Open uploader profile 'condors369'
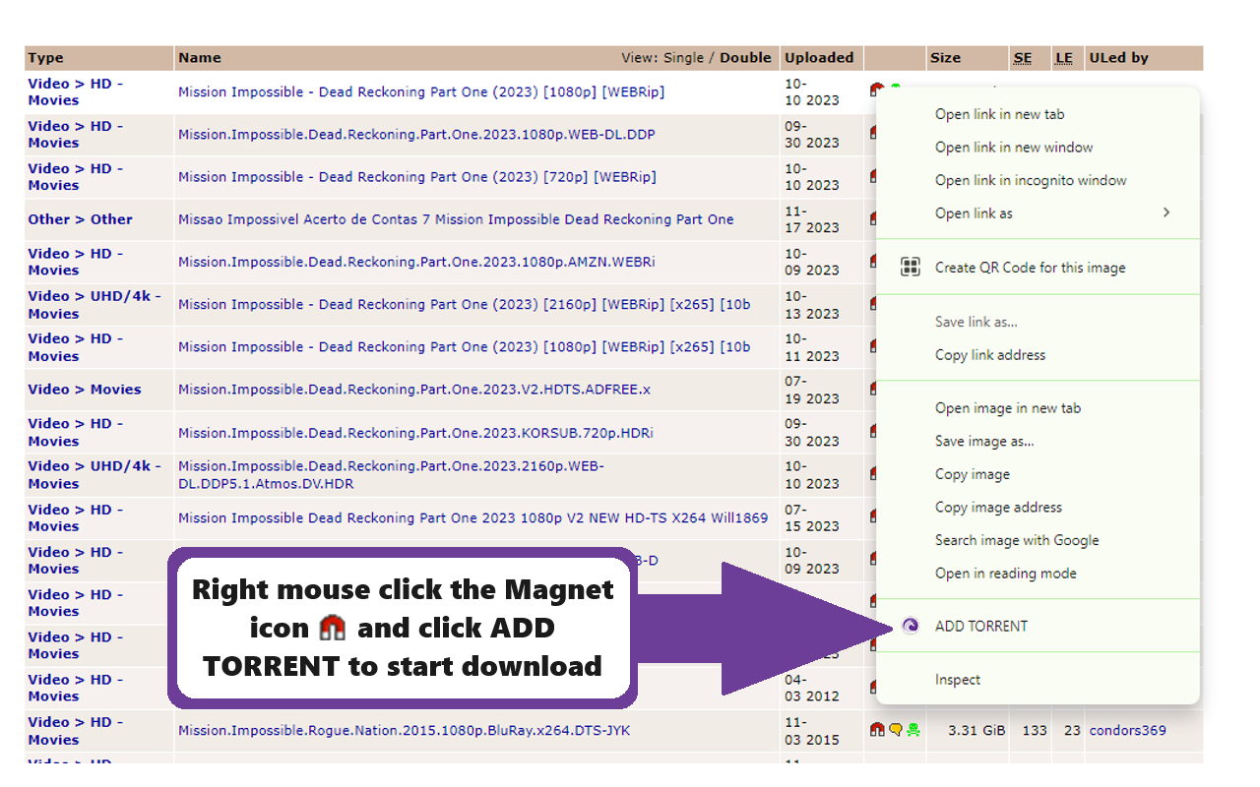The height and width of the screenshot is (787, 1260). click(1128, 730)
